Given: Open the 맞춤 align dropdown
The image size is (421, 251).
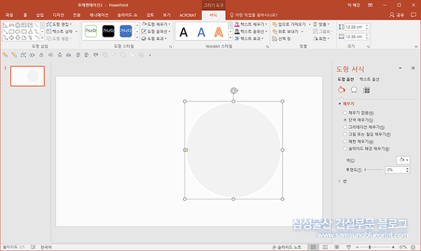Looking at the screenshot, I should click(321, 25).
